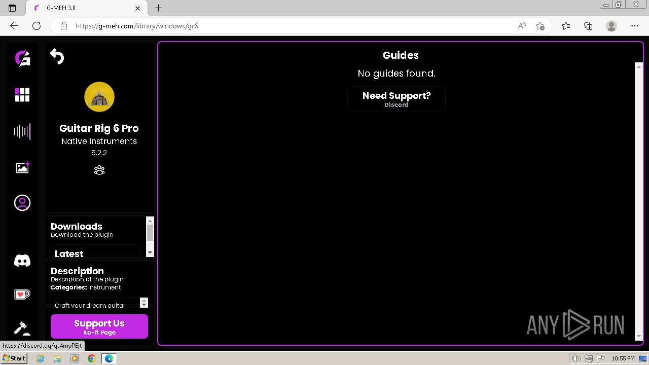Click the browser back arrow
This screenshot has height=365, width=649.
(x=14, y=26)
